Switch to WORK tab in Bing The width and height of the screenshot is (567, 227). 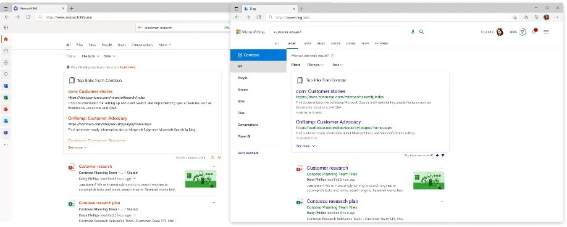click(x=292, y=43)
